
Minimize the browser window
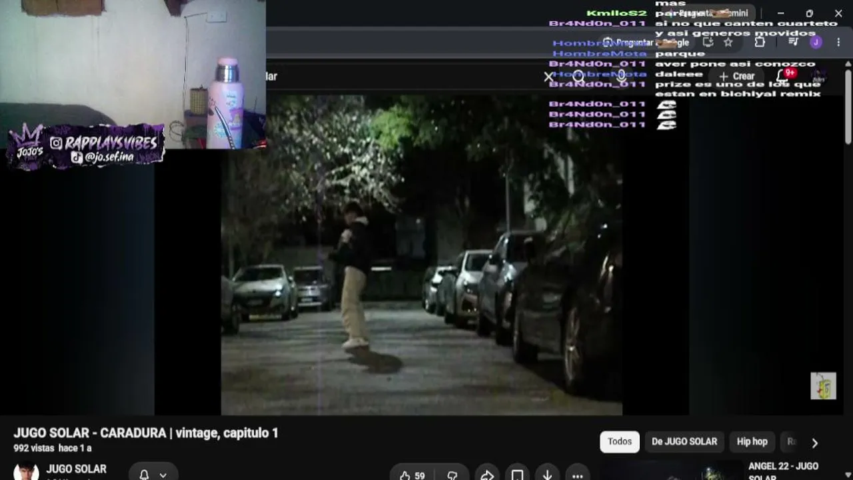pyautogui.click(x=780, y=13)
